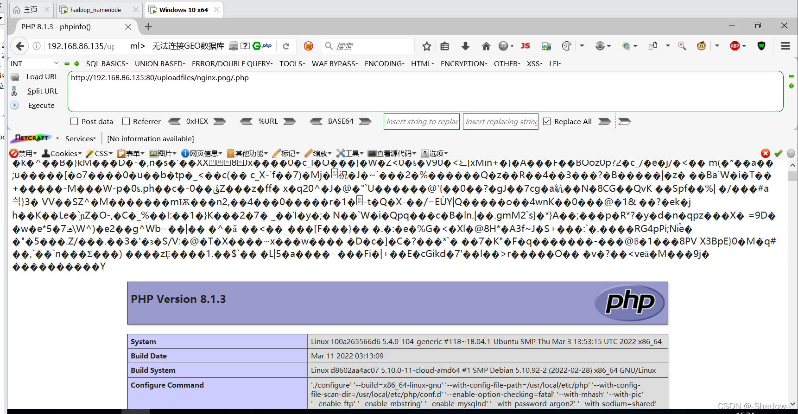
Task: Open the 图片 images menu
Action: 163,153
